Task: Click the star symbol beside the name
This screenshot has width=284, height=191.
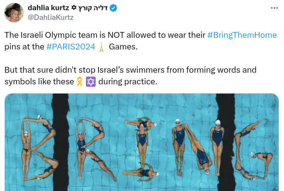Action: 74,8
